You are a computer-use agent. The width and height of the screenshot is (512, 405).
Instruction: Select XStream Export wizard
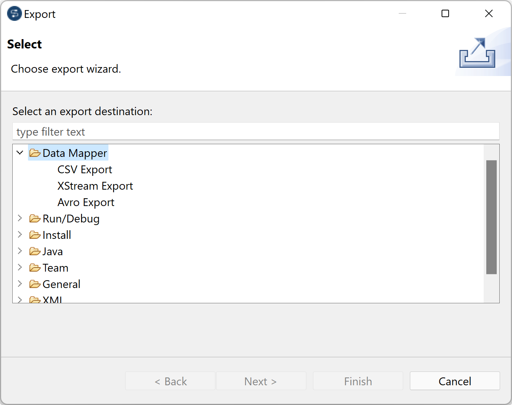point(95,186)
